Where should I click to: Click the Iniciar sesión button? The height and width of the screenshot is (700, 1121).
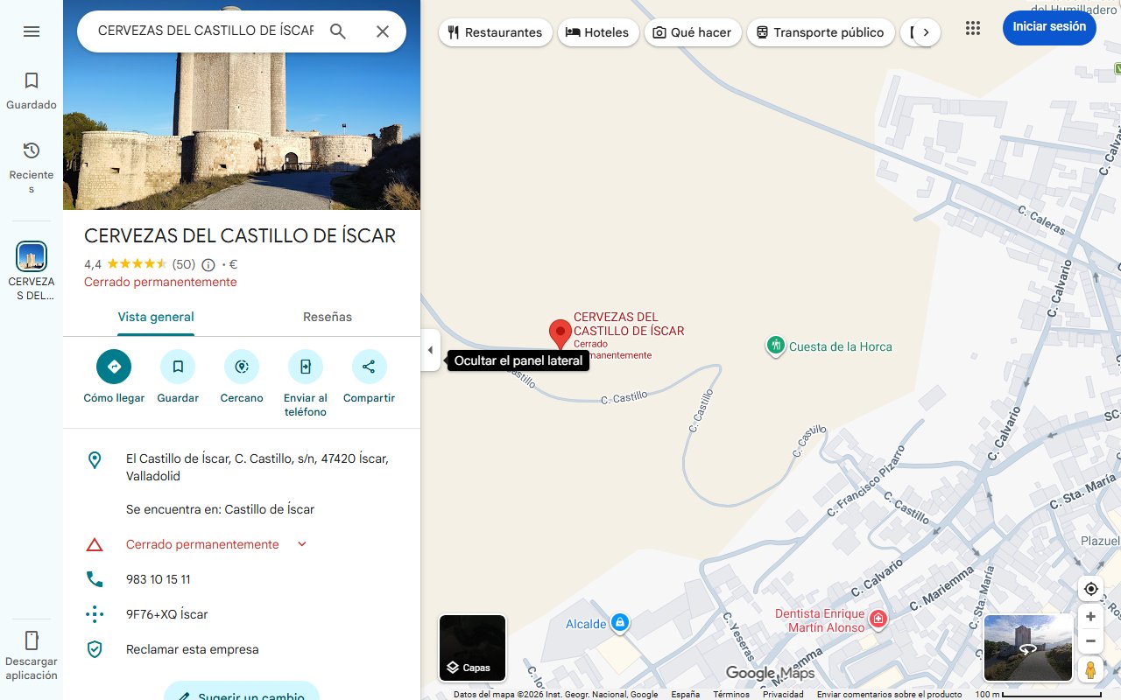point(1048,27)
